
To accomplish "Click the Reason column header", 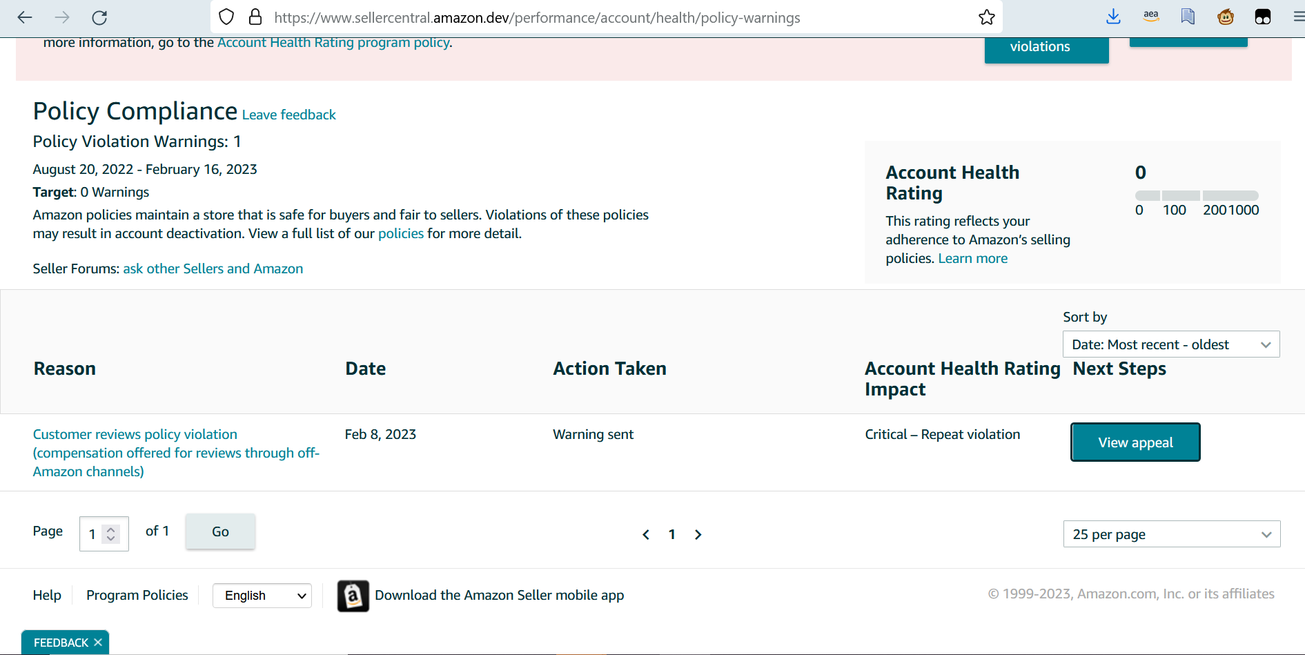I will pyautogui.click(x=65, y=369).
